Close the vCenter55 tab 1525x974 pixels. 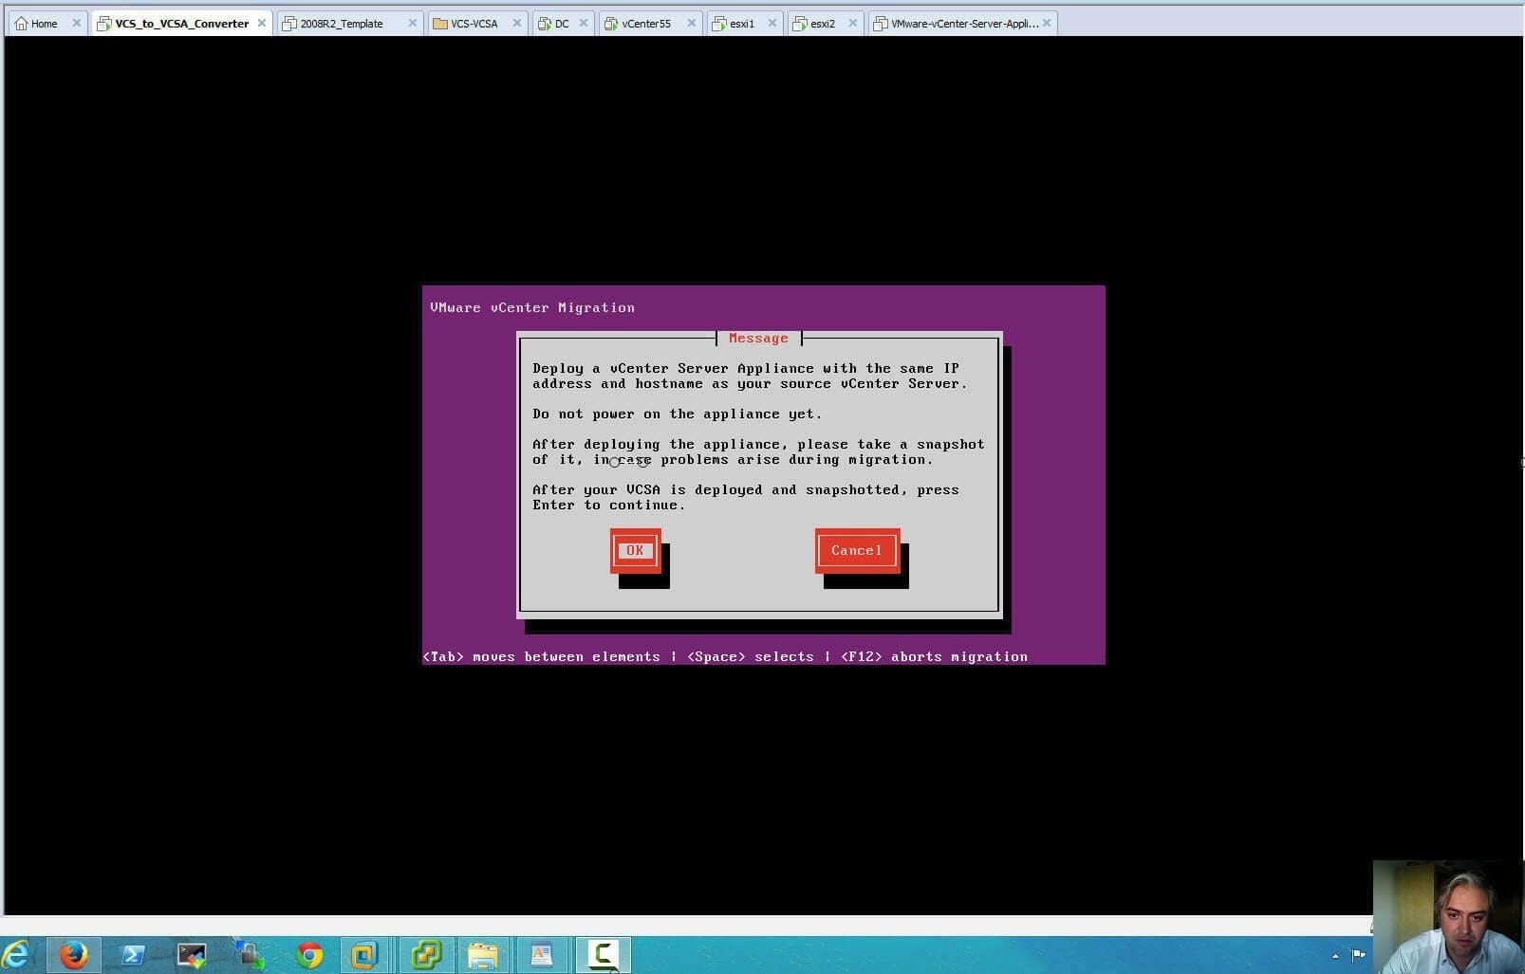[692, 24]
